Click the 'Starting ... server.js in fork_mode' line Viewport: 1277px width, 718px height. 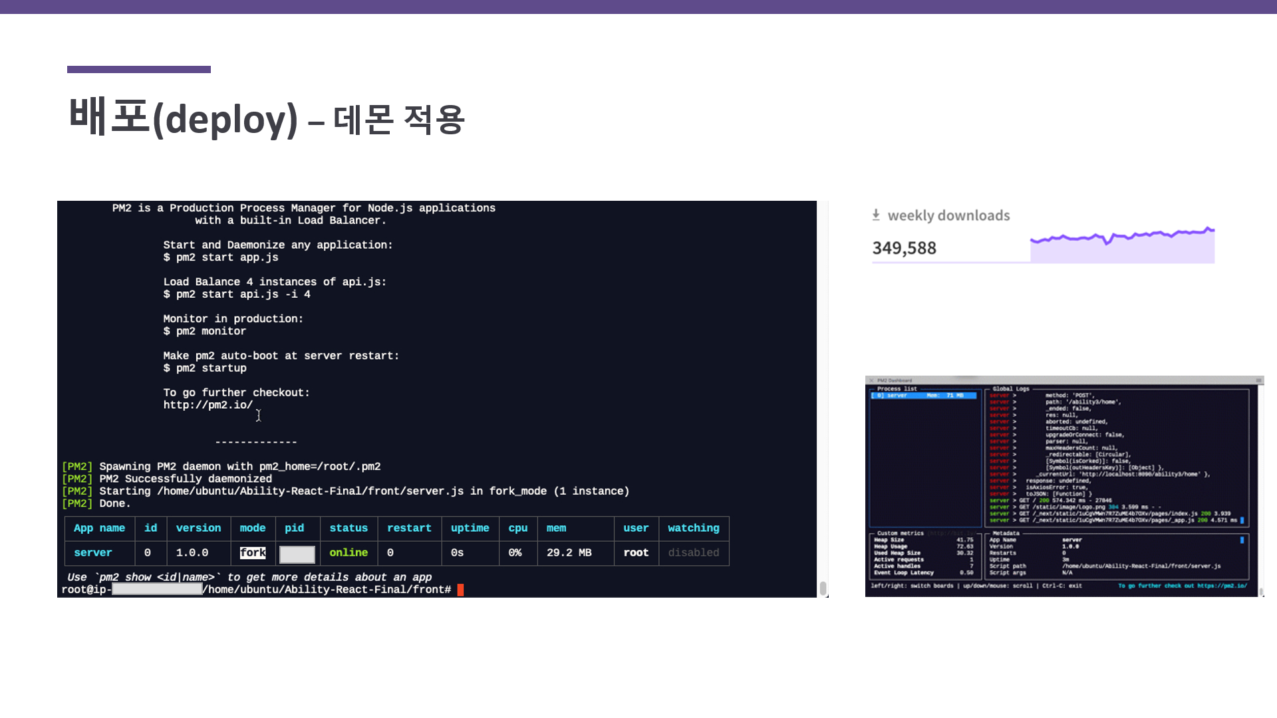point(345,491)
